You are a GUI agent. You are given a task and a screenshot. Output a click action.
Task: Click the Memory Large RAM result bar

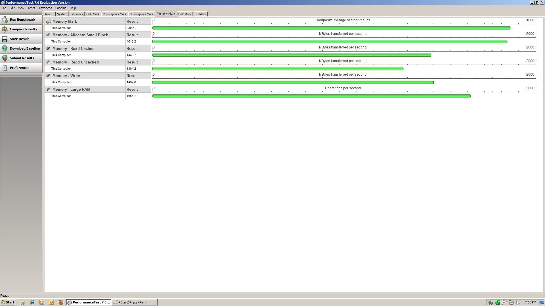311,96
